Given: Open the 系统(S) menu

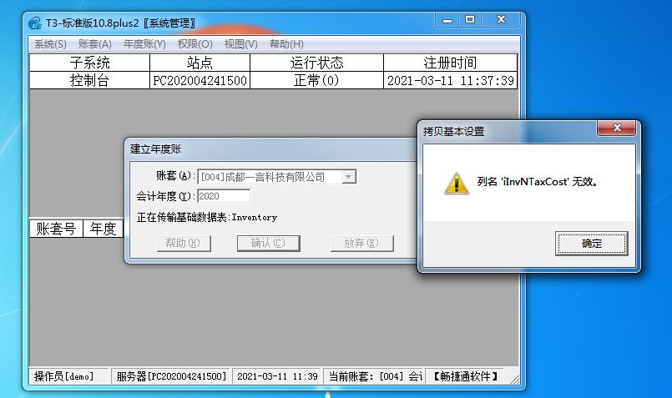Looking at the screenshot, I should pyautogui.click(x=50, y=44).
